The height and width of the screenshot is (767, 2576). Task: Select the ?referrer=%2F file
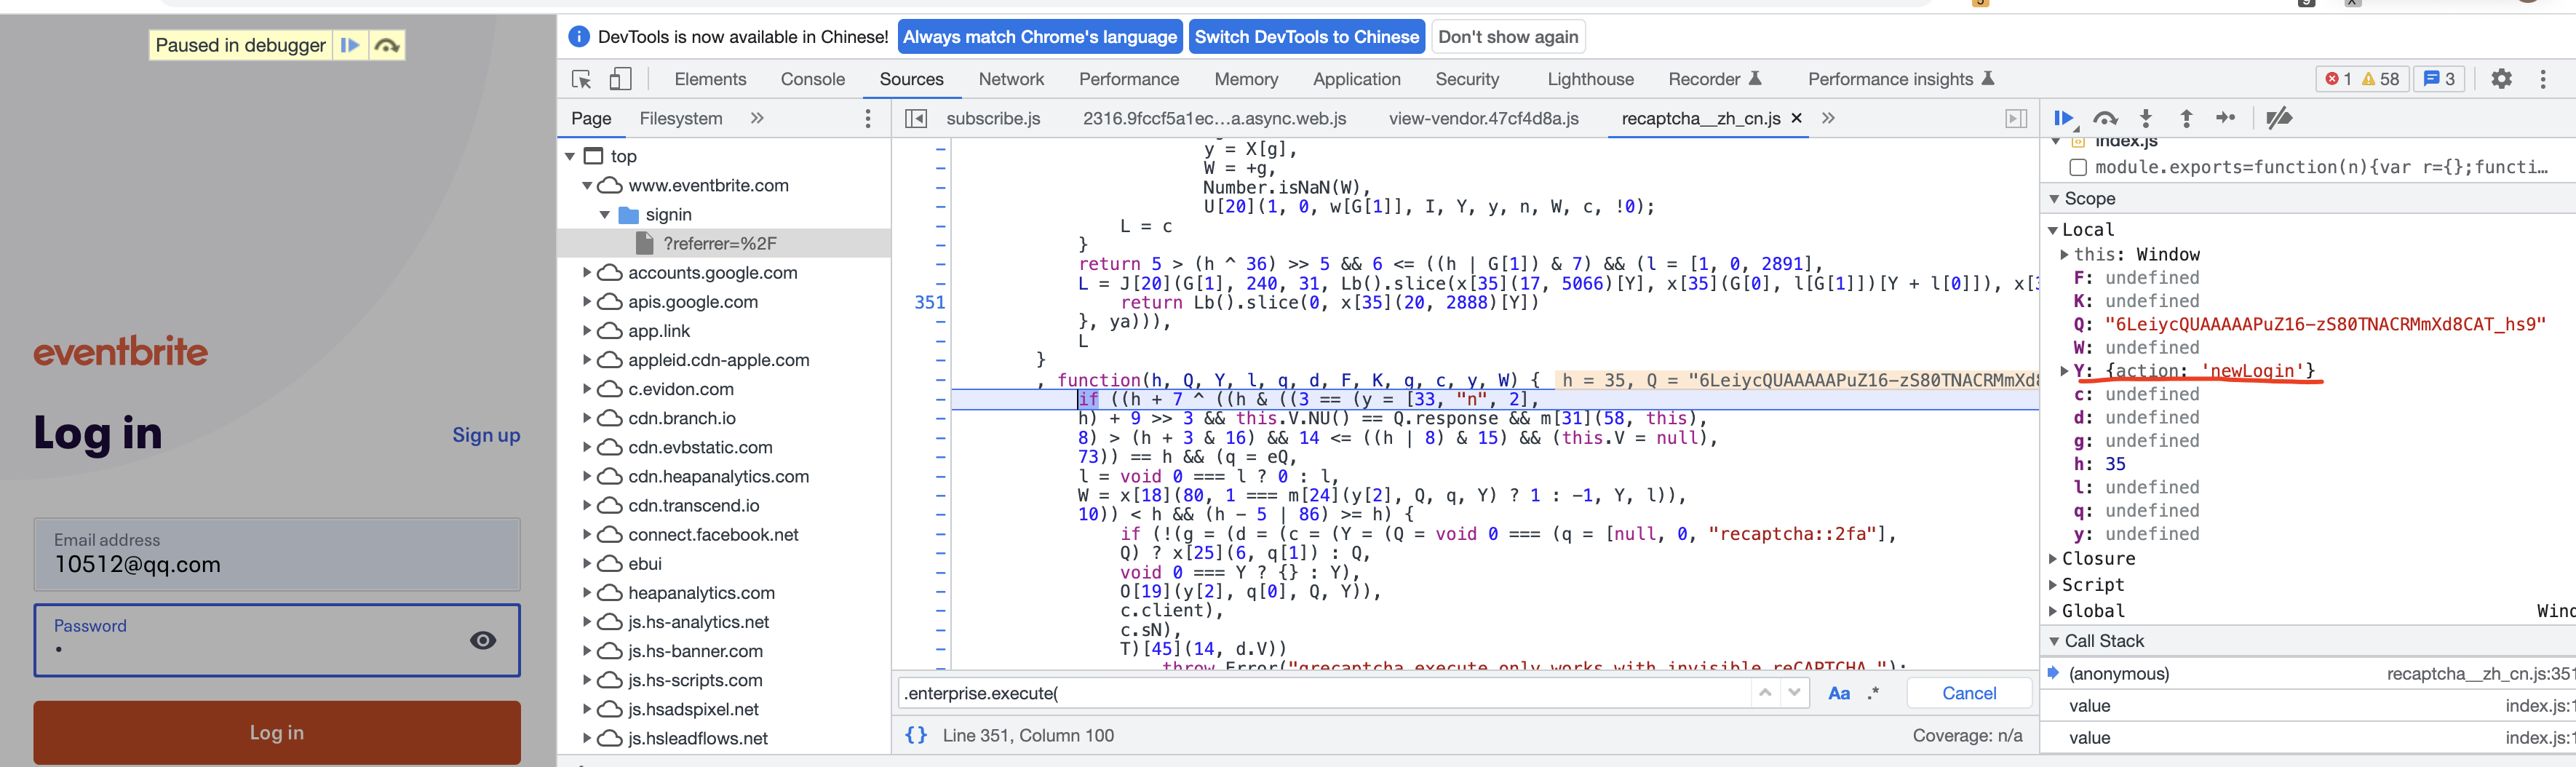point(720,243)
